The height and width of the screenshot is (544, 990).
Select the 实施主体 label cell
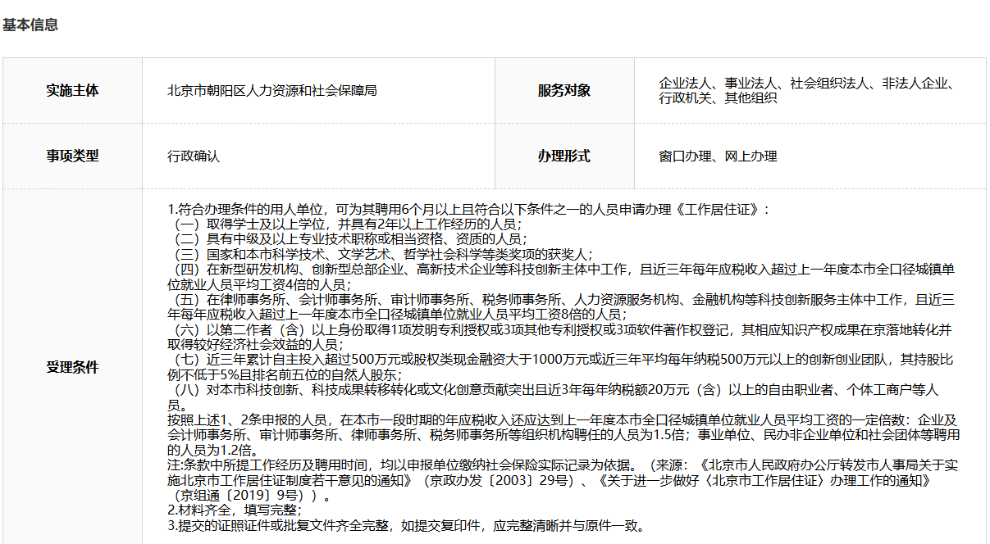point(72,90)
